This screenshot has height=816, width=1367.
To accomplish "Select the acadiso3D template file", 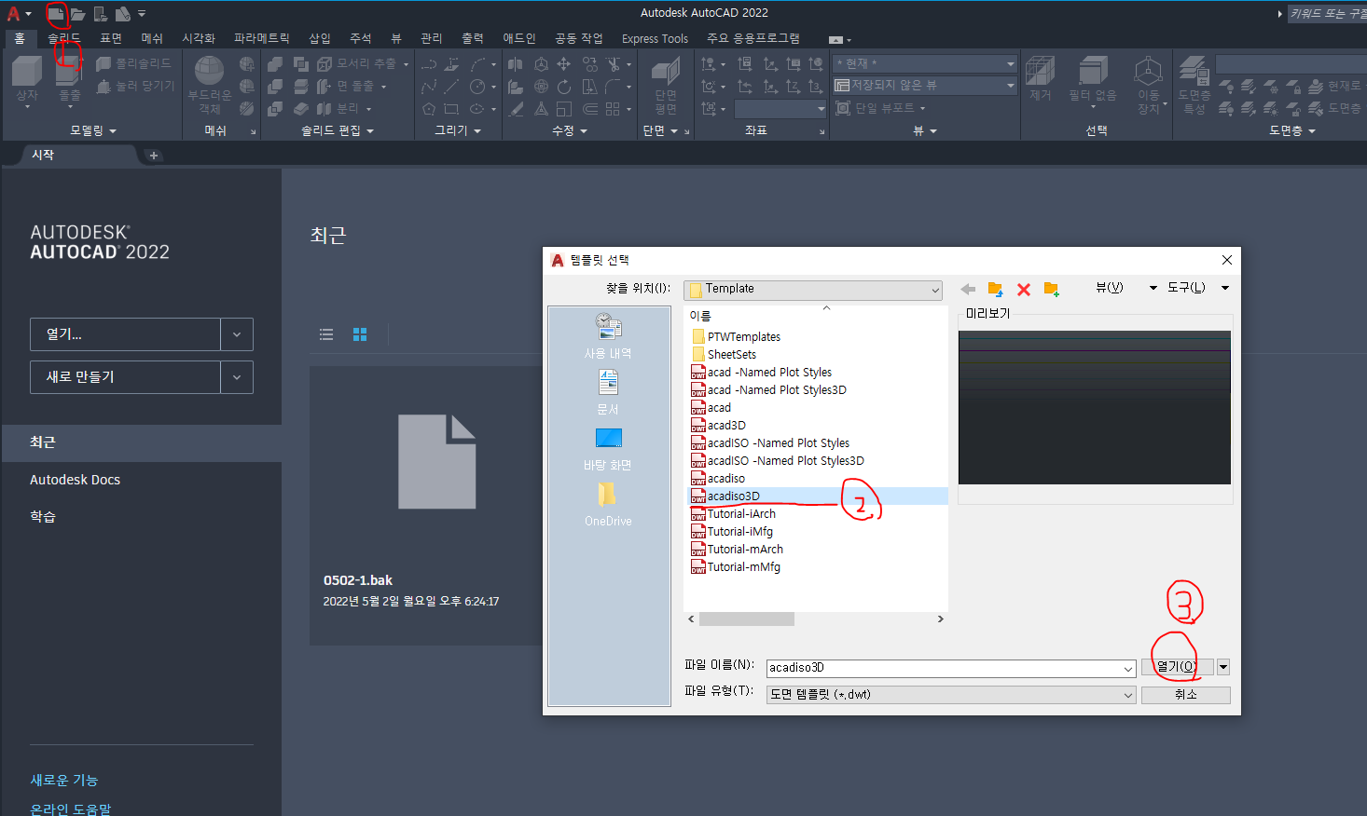I will pos(733,496).
